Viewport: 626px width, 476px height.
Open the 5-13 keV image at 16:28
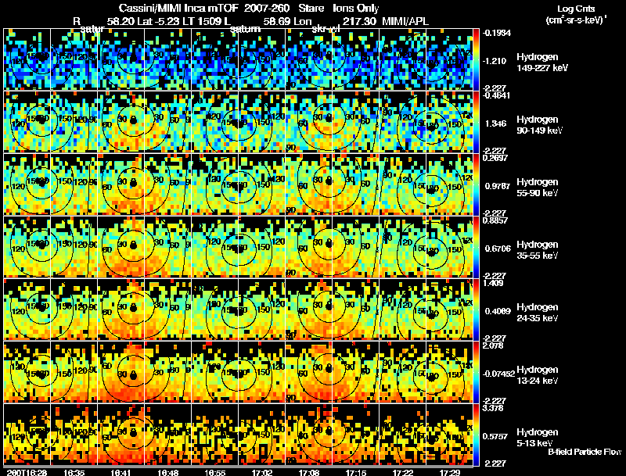[27, 435]
